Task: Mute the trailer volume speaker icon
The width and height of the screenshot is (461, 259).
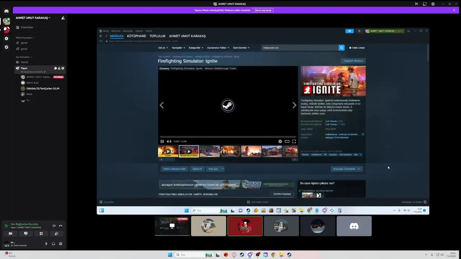Action: (169, 141)
